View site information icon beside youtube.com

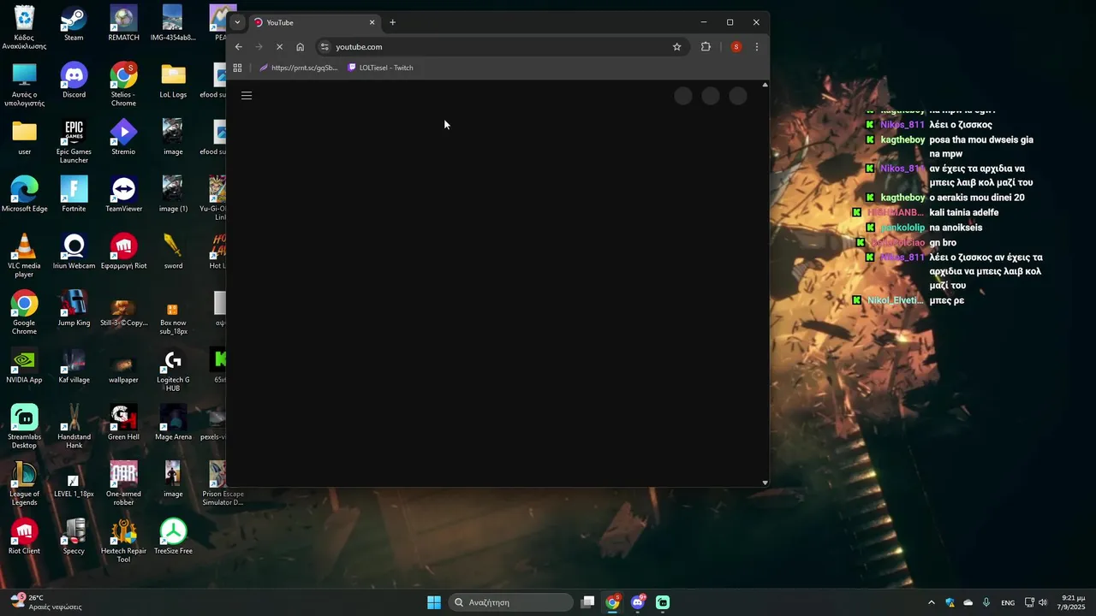[x=325, y=47]
